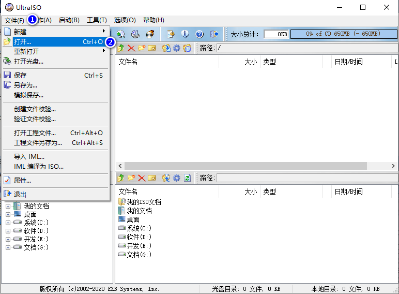Screen dimensions: 399x294
Task: Select 另存为... in the file menu
Action: point(26,85)
